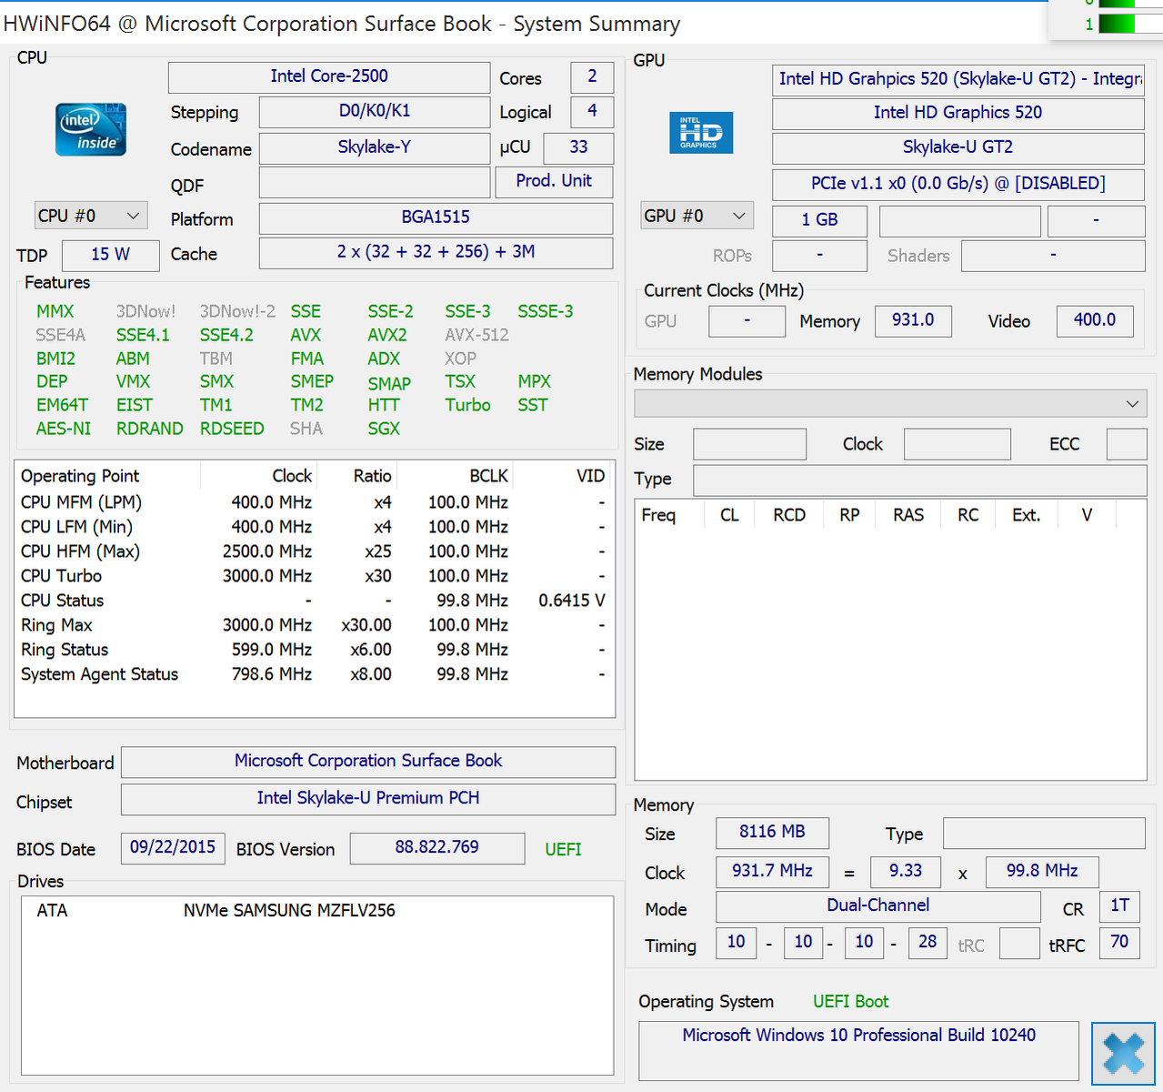Click the Memory clock 931.0 field

point(913,320)
